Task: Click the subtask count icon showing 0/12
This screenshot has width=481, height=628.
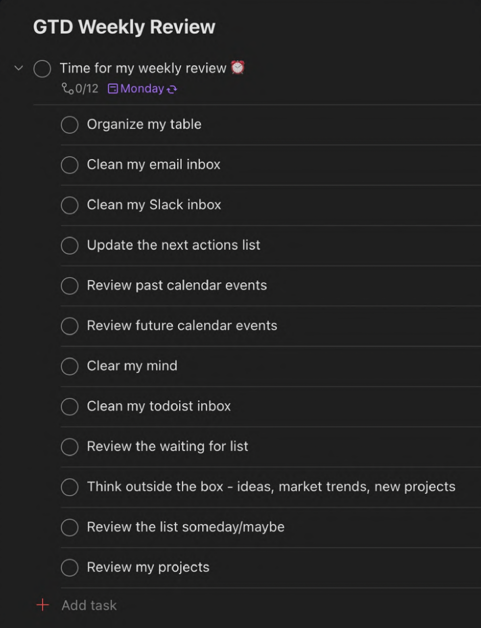Action: pyautogui.click(x=68, y=89)
